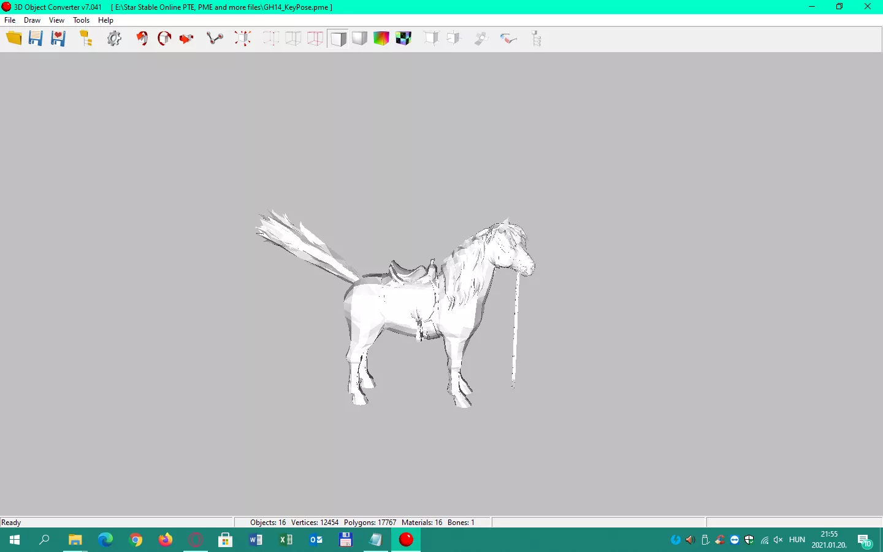Click the red arrows cube icon
The image size is (883, 552).
pos(186,39)
